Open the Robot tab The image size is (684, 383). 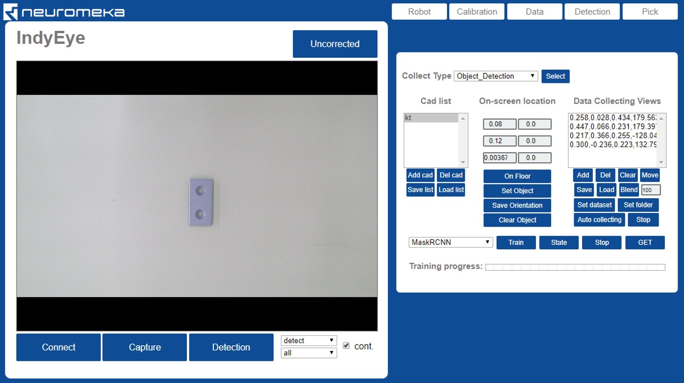(x=419, y=12)
